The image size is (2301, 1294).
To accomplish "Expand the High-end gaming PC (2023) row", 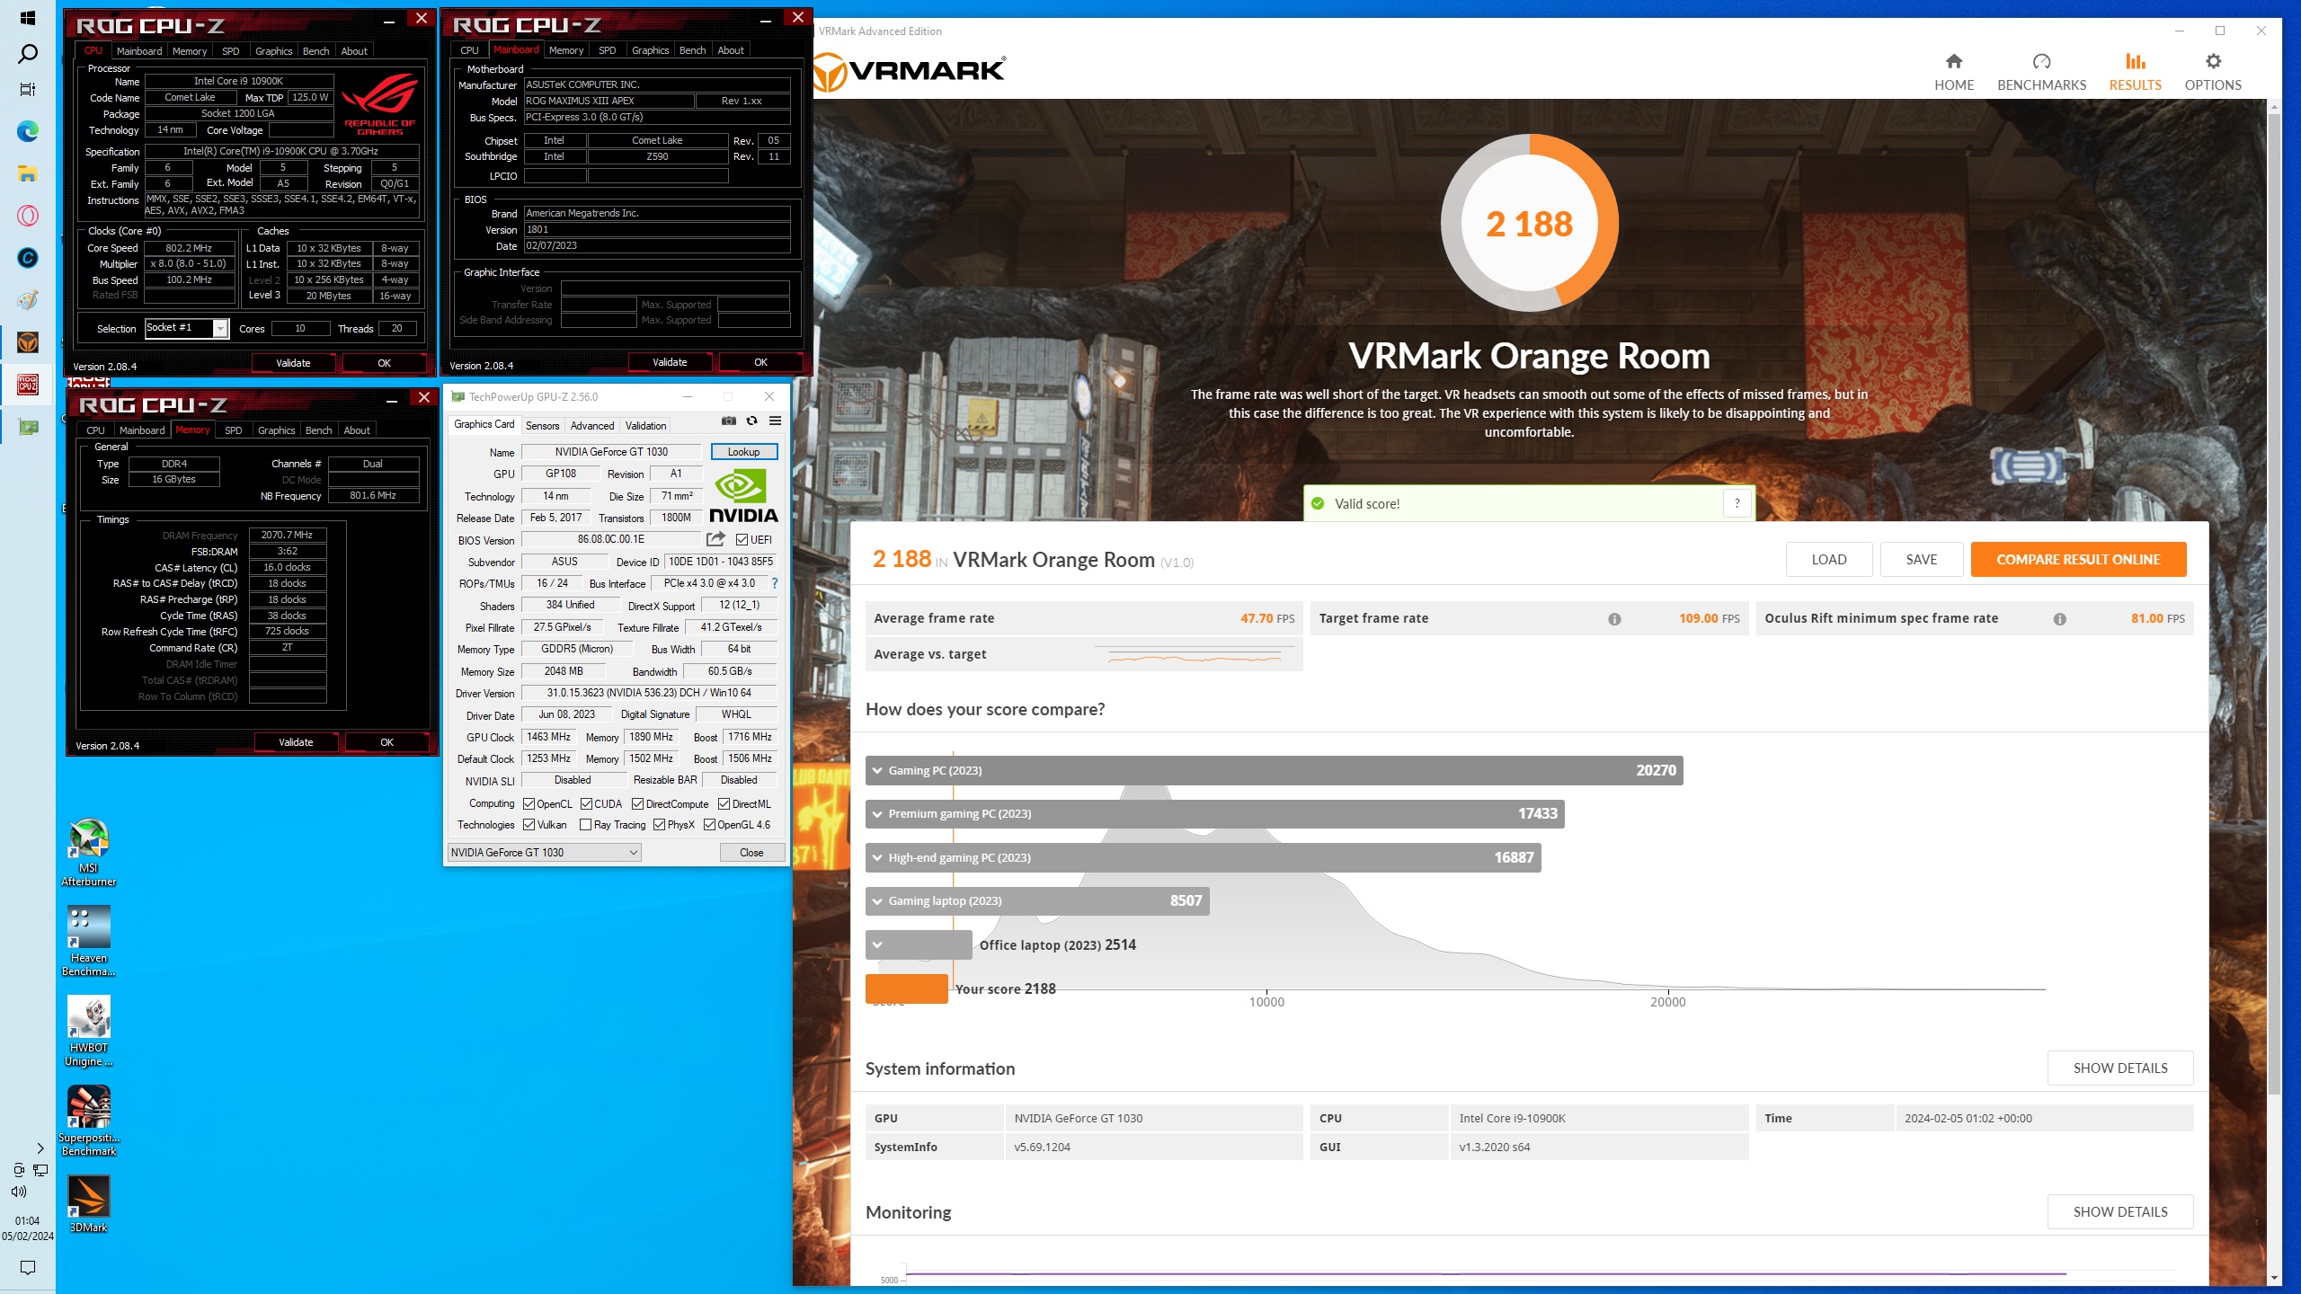I will point(1203,857).
